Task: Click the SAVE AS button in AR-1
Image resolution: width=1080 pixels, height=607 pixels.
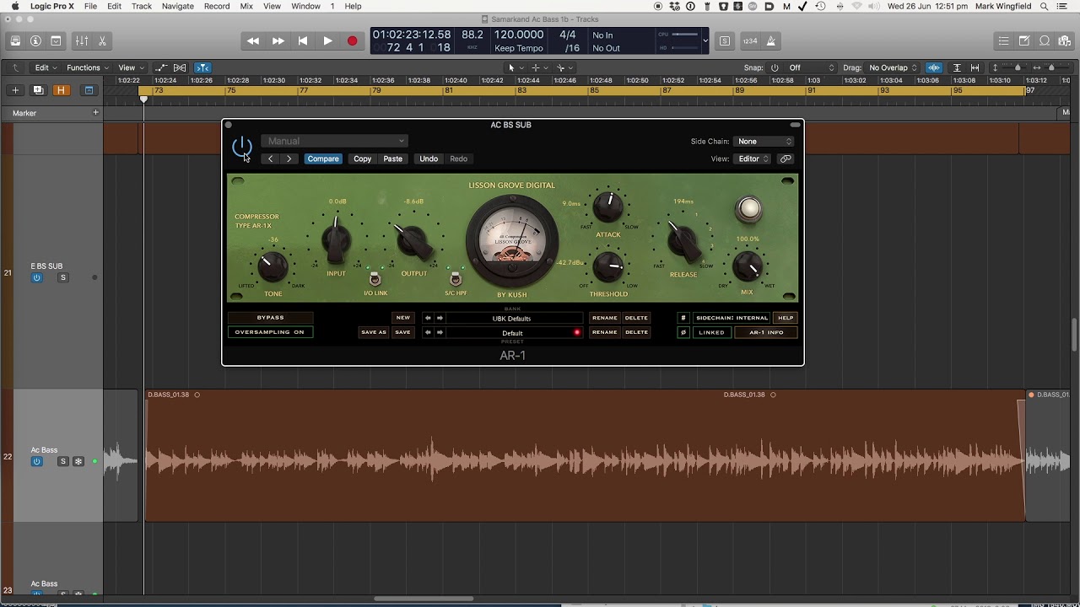Action: 374,332
